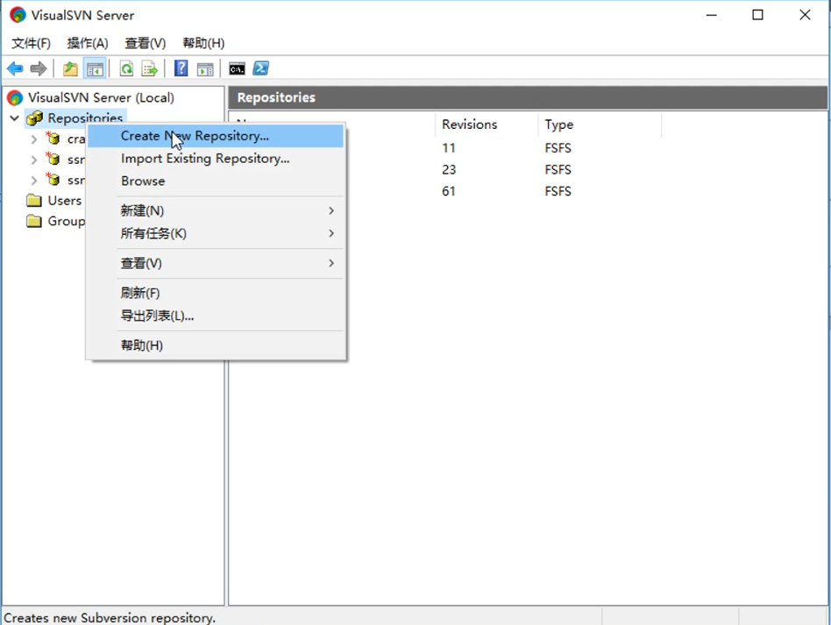Click the Repositories node database icon
The width and height of the screenshot is (831, 625).
[x=34, y=118]
